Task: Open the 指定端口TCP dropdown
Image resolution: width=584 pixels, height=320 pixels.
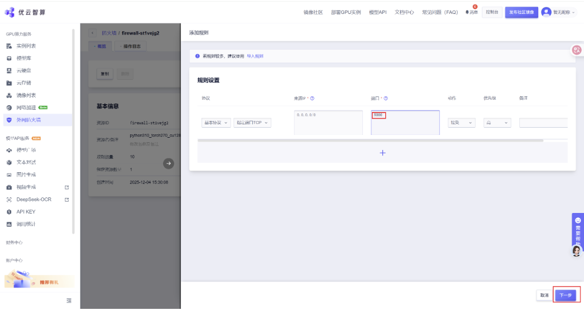Action: (252, 123)
